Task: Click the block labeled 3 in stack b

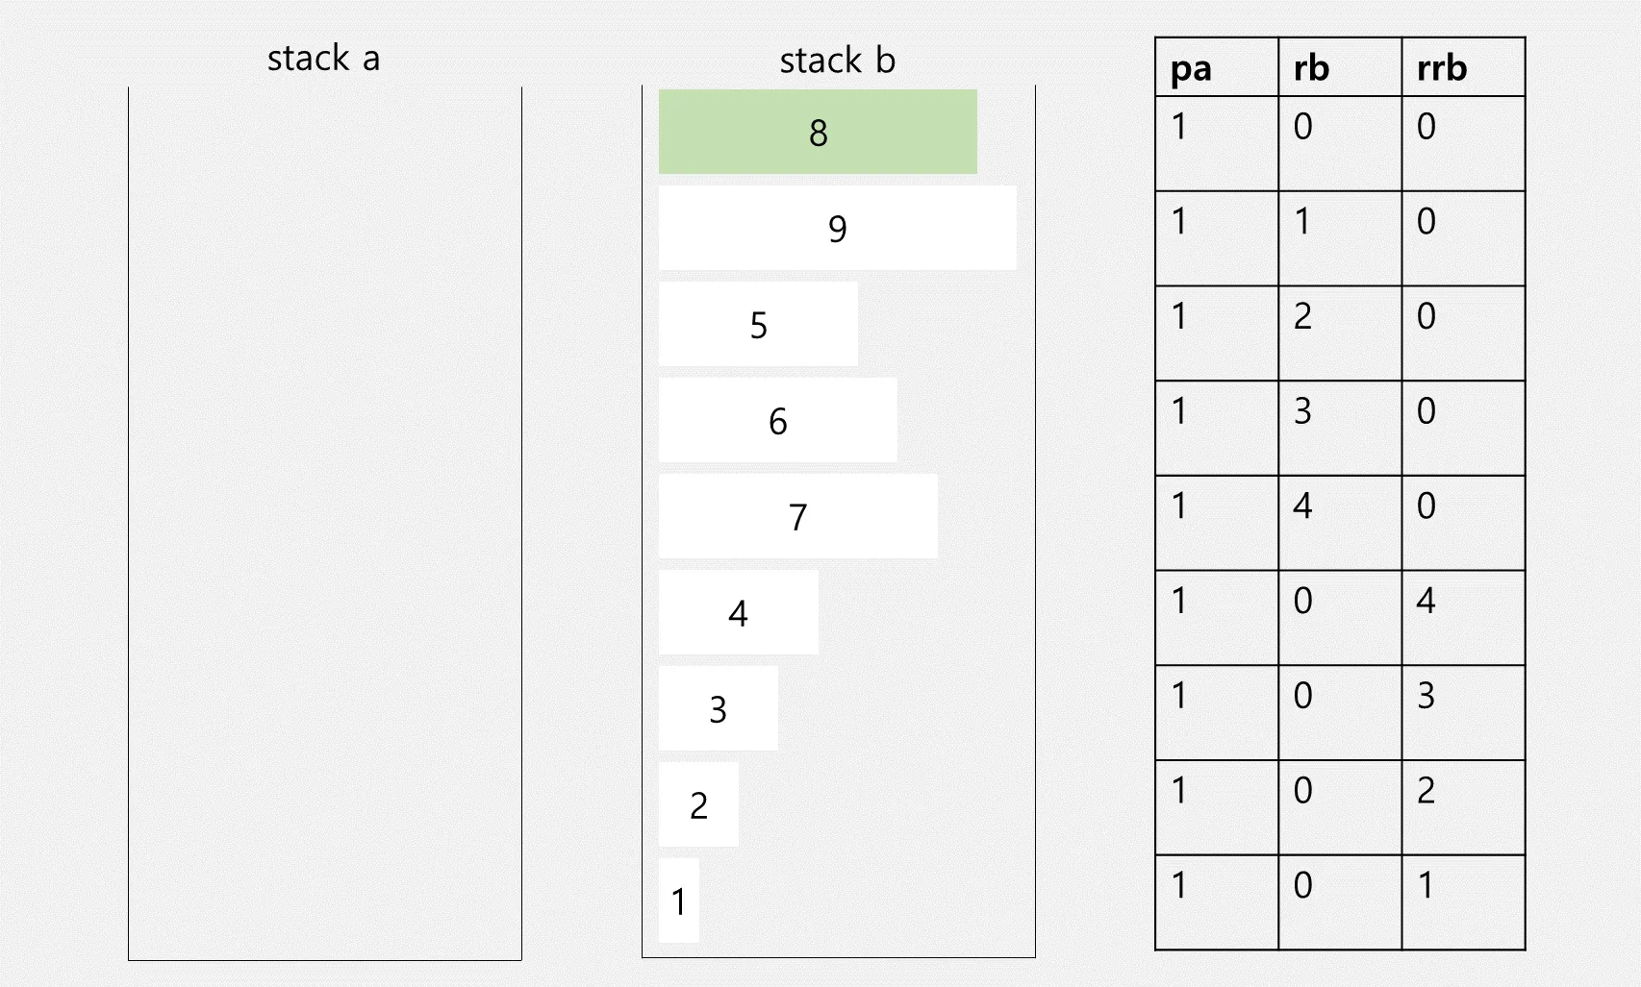Action: 718,708
